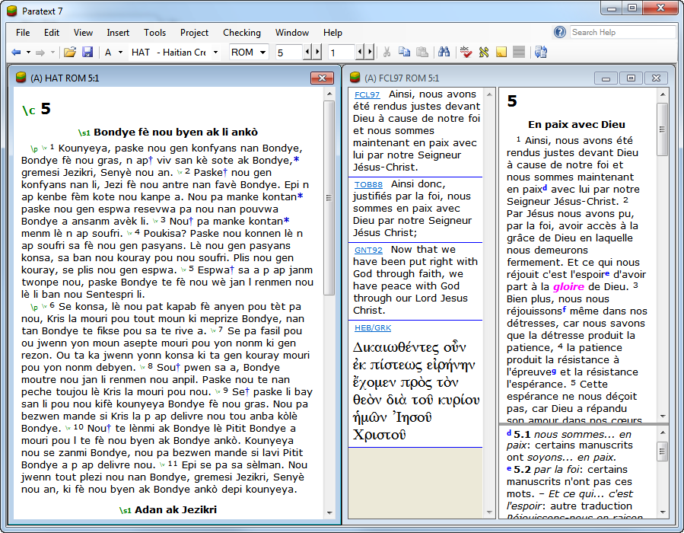Image resolution: width=684 pixels, height=533 pixels.
Task: Open the back history dropdown arrow
Action: pyautogui.click(x=28, y=53)
